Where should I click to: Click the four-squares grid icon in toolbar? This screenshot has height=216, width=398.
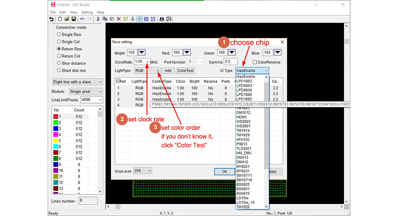click(x=146, y=19)
